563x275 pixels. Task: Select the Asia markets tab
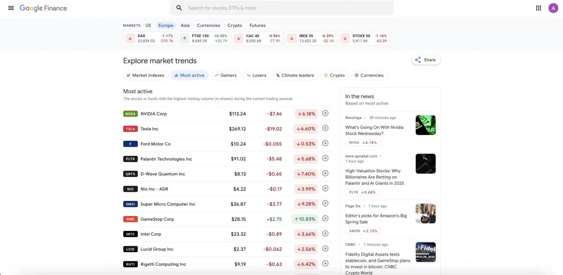tap(185, 25)
